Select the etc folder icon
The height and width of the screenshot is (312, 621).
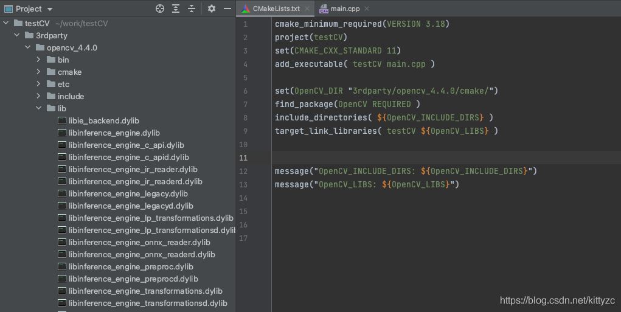pos(51,84)
